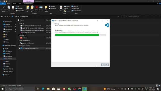The image size is (161, 91).
Task: Open the weather widget 38°C Sunny
Action: pos(109,89)
